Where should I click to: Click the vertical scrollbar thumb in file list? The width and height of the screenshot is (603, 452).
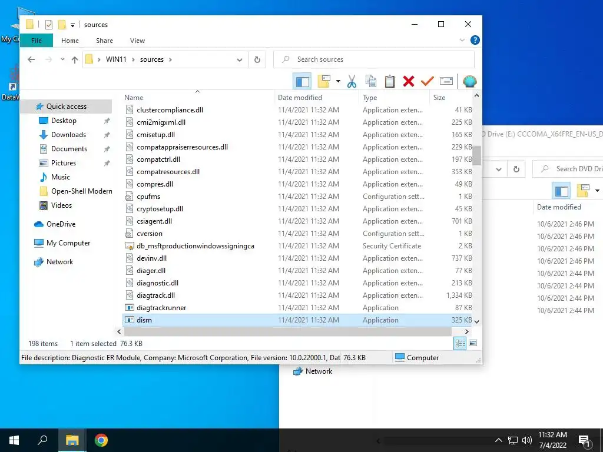click(476, 155)
